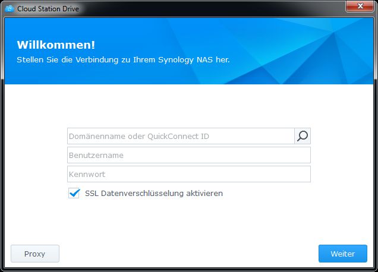This screenshot has height=272, width=378.
Task: Click into the Kennwort password field
Action: [189, 174]
